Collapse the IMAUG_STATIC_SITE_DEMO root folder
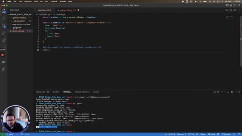 click(x=21, y=14)
